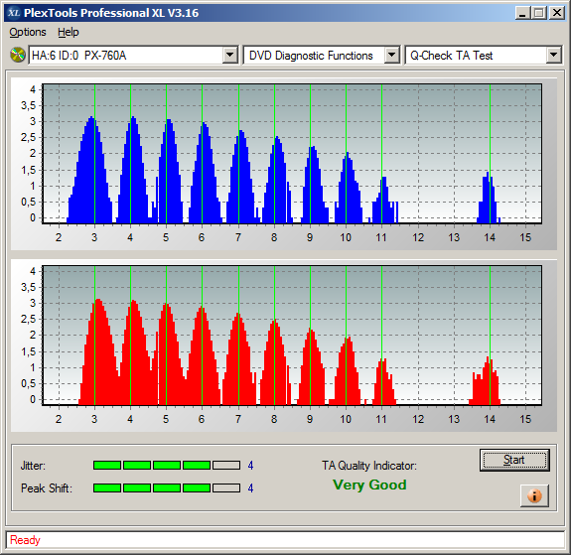
Task: Click the Ready status bar text
Action: (x=25, y=540)
